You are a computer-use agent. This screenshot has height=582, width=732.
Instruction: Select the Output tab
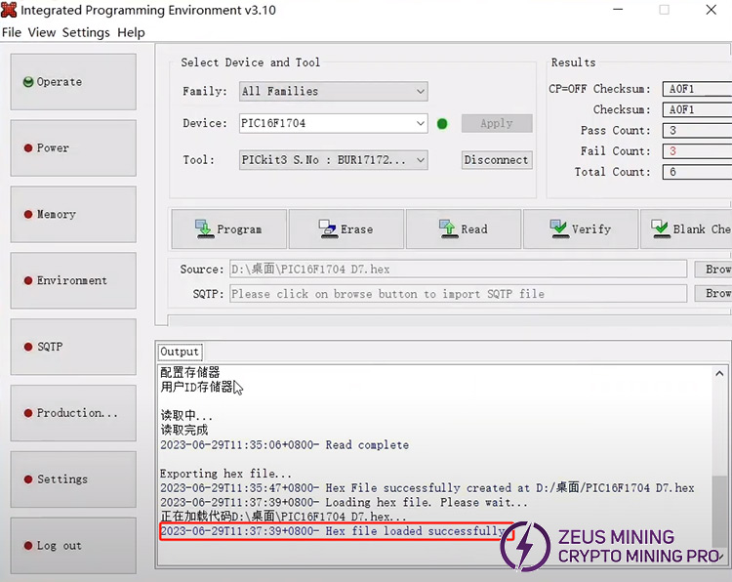click(180, 352)
